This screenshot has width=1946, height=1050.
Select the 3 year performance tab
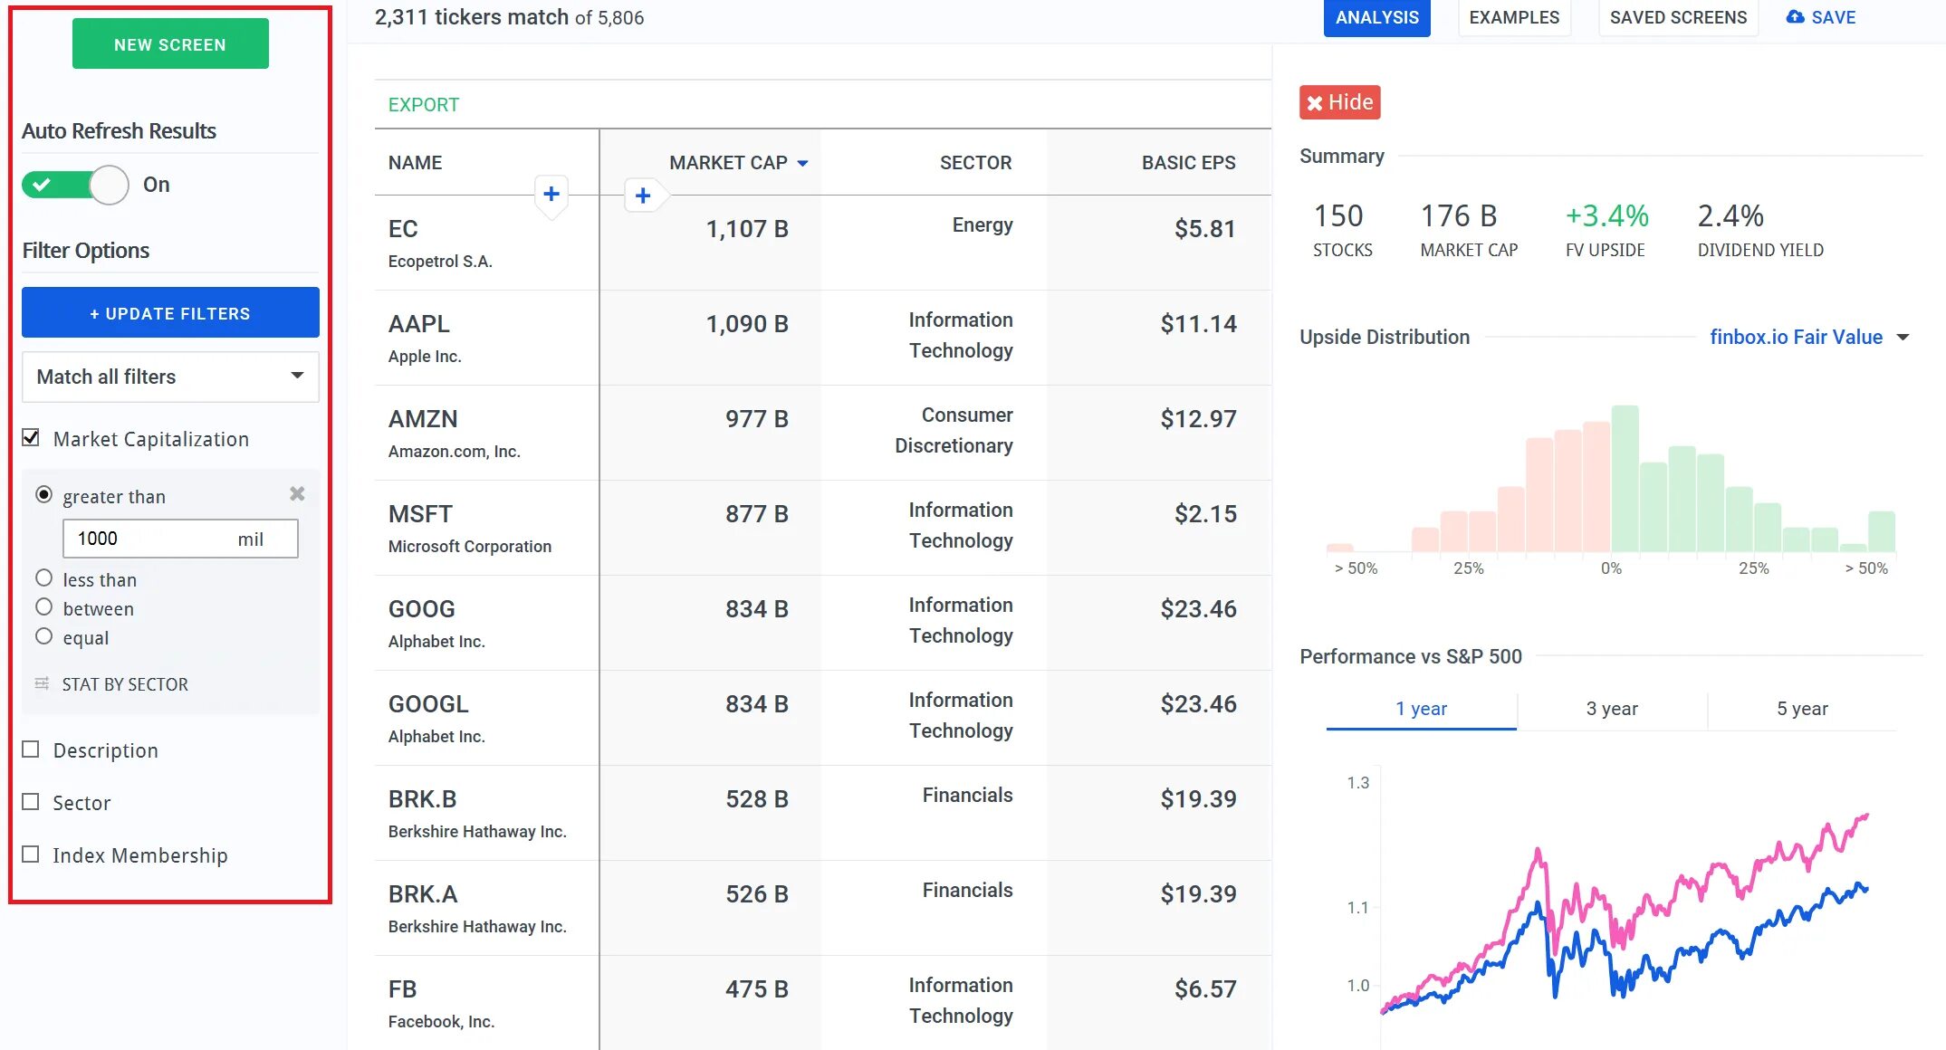(1612, 709)
